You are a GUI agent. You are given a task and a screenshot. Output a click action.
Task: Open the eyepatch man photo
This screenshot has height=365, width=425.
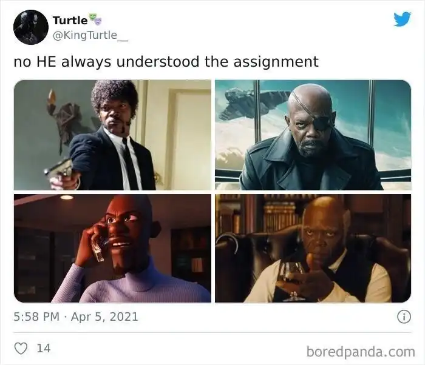tap(313, 135)
